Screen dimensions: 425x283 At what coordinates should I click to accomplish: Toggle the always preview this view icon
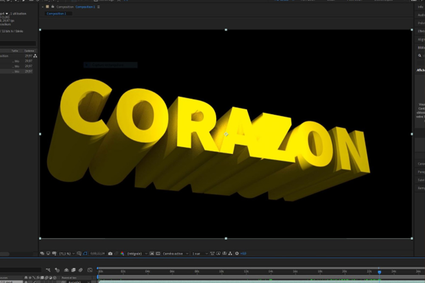click(42, 253)
